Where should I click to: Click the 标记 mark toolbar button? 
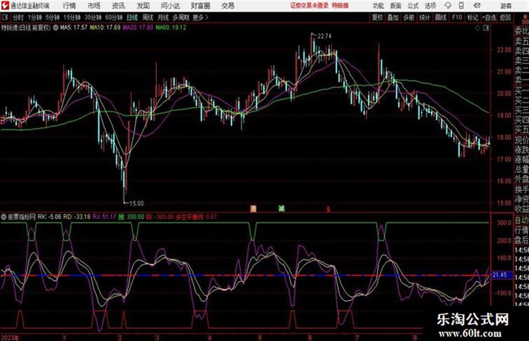click(472, 17)
